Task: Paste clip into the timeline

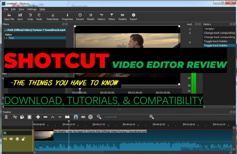Action: pos(30,117)
